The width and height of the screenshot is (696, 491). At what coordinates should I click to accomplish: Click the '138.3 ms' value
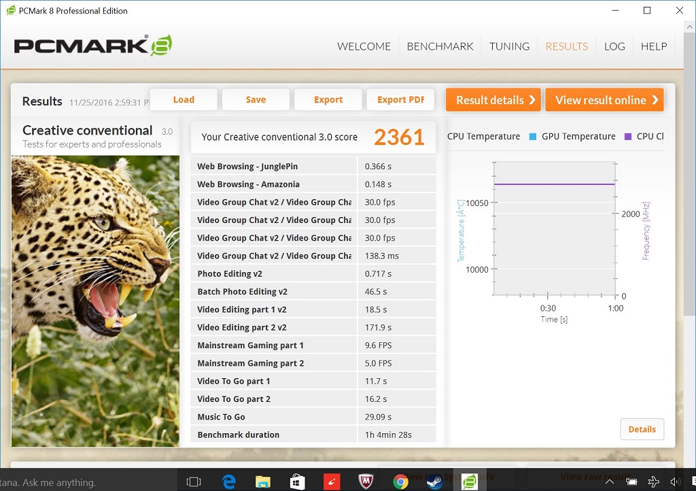pyautogui.click(x=382, y=256)
